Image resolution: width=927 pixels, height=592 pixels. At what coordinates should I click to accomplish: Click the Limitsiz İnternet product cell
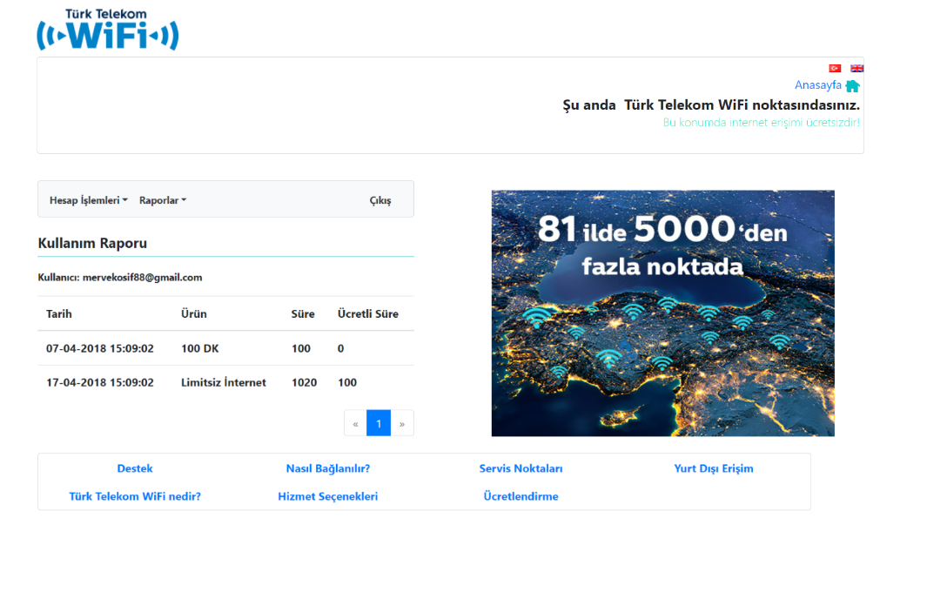pos(224,383)
